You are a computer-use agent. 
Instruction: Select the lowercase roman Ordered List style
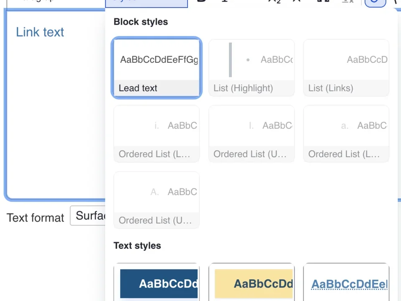(x=156, y=134)
